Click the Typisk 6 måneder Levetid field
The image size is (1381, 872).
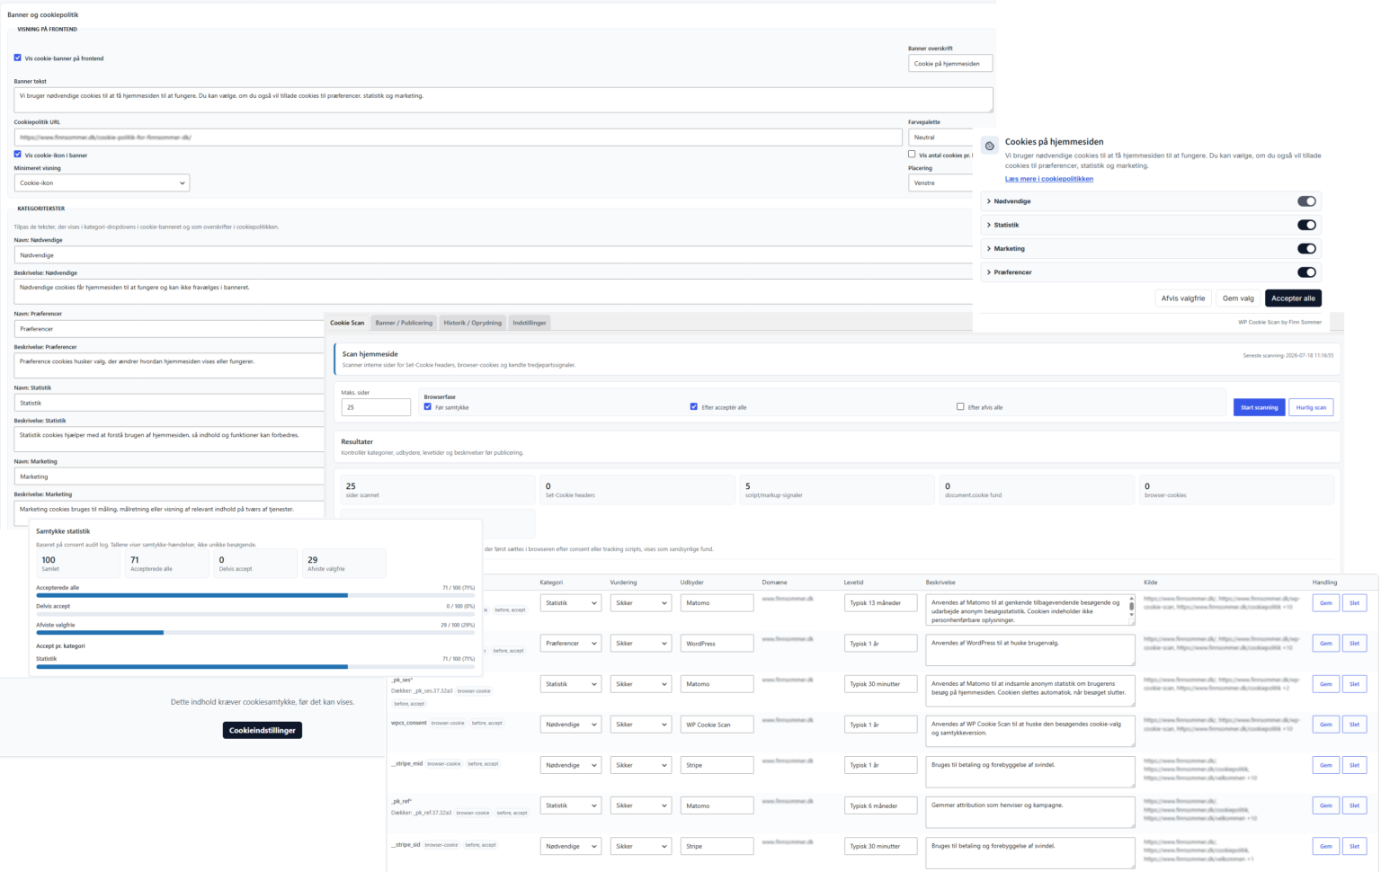coord(880,805)
